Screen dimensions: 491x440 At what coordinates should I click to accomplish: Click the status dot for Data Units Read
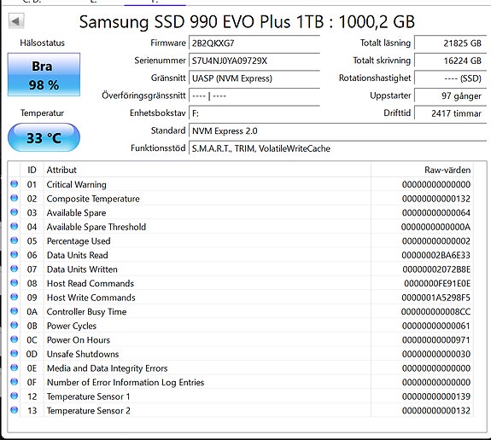(15, 255)
